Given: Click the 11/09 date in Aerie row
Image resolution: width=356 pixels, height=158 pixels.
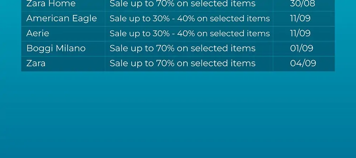Looking at the screenshot, I should coord(300,33).
